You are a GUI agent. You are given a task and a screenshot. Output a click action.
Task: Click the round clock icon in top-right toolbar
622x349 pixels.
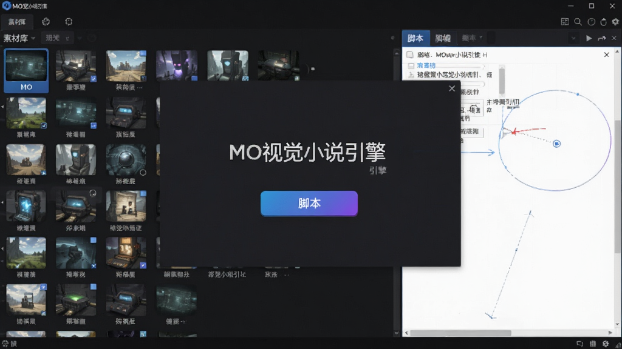point(592,22)
